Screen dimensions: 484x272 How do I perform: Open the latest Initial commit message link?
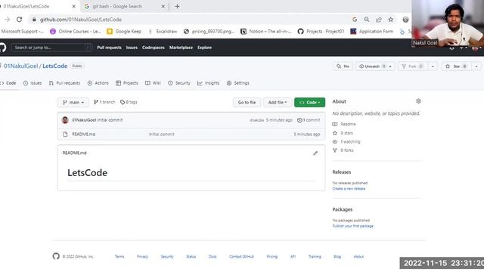point(110,120)
